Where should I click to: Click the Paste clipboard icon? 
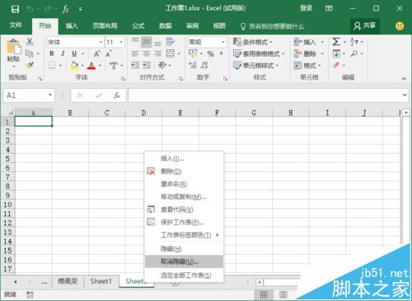point(14,47)
